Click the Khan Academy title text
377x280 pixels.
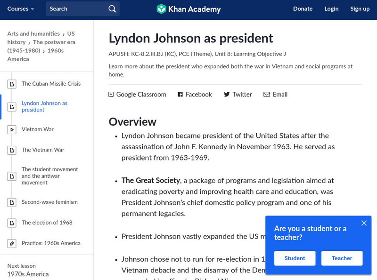point(194,9)
